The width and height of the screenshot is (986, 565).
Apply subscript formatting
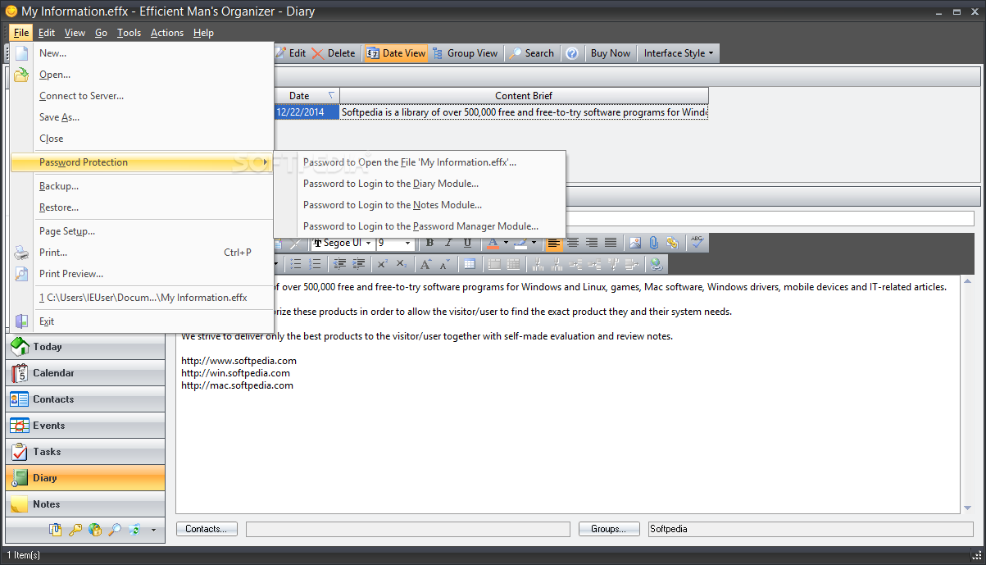pos(401,264)
